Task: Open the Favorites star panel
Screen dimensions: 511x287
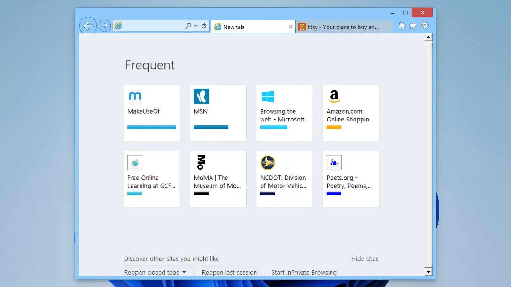Action: tap(413, 26)
